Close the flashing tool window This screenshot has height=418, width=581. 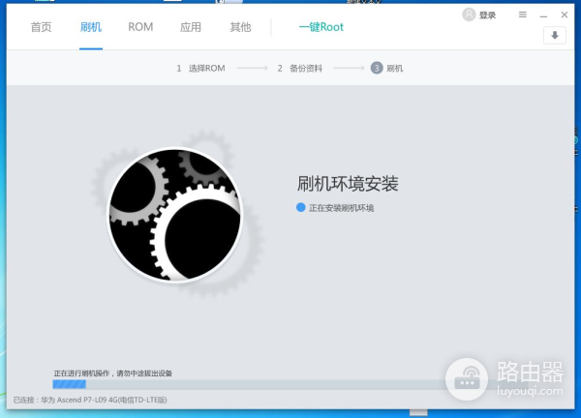[x=564, y=15]
